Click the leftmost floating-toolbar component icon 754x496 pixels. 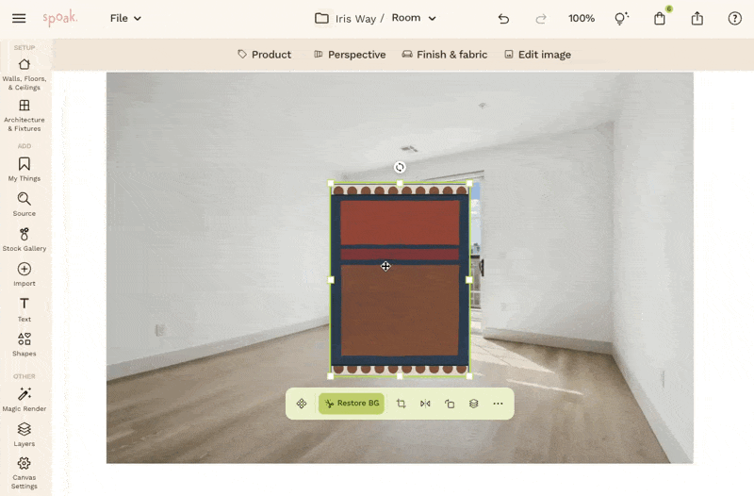pyautogui.click(x=302, y=404)
